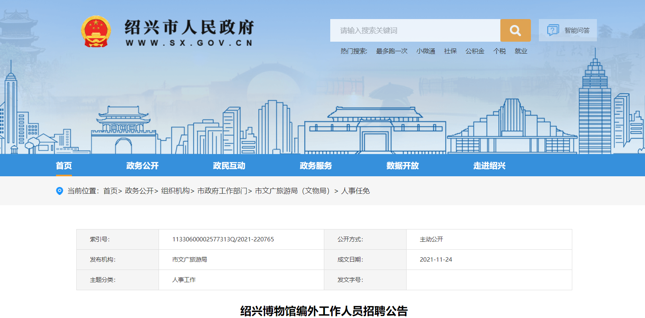Click 人事任免 in the breadcrumb

[356, 191]
